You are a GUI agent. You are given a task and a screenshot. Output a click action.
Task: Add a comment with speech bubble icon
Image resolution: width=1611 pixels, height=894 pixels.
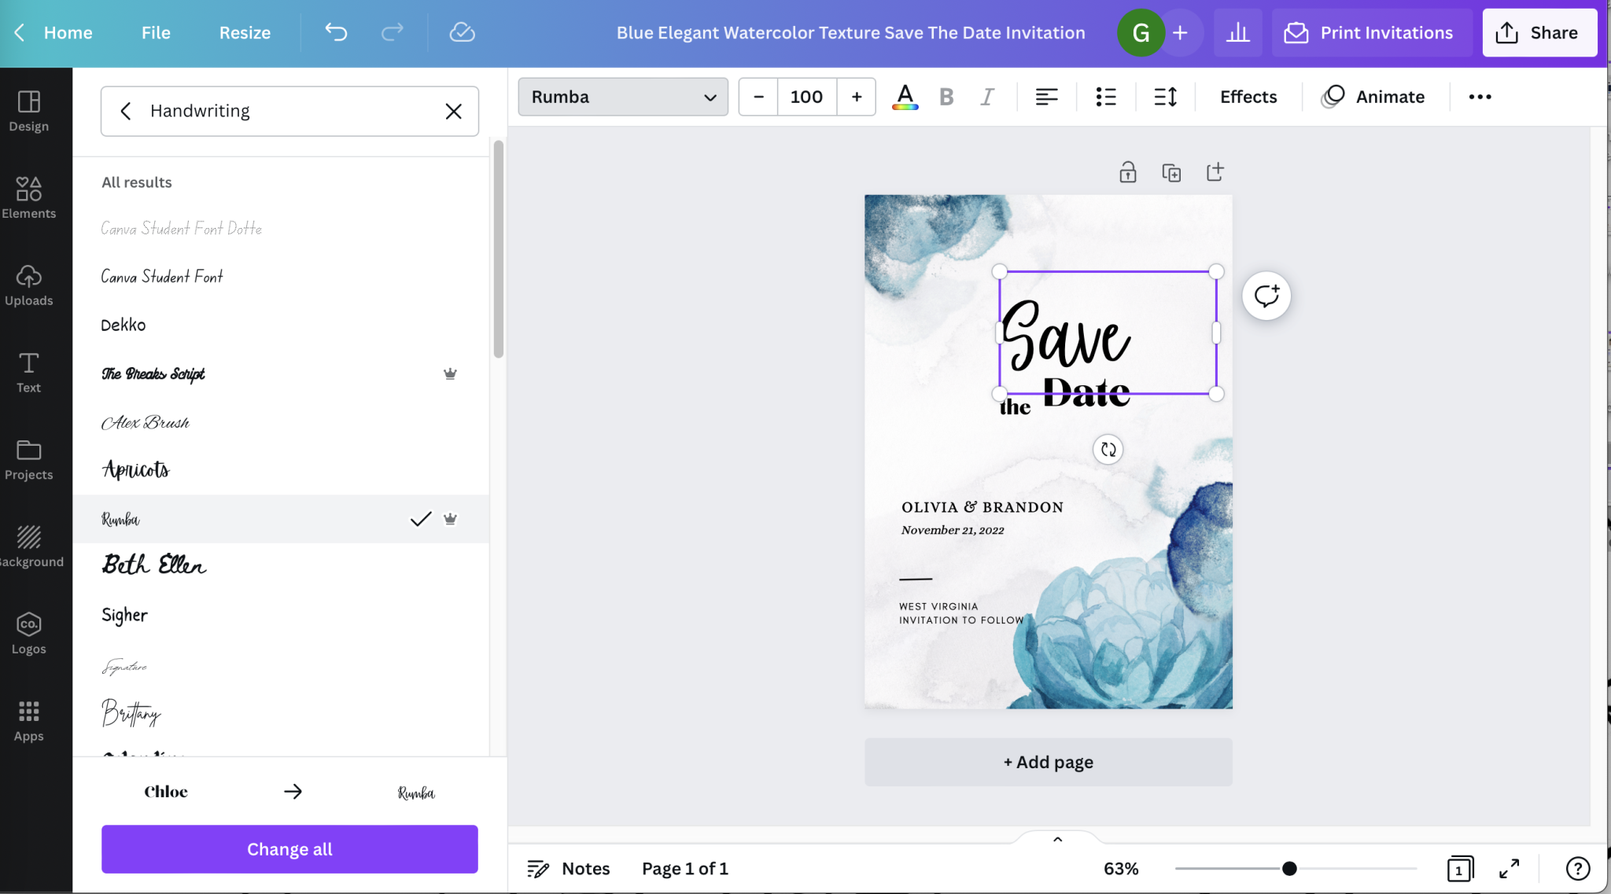point(1266,296)
